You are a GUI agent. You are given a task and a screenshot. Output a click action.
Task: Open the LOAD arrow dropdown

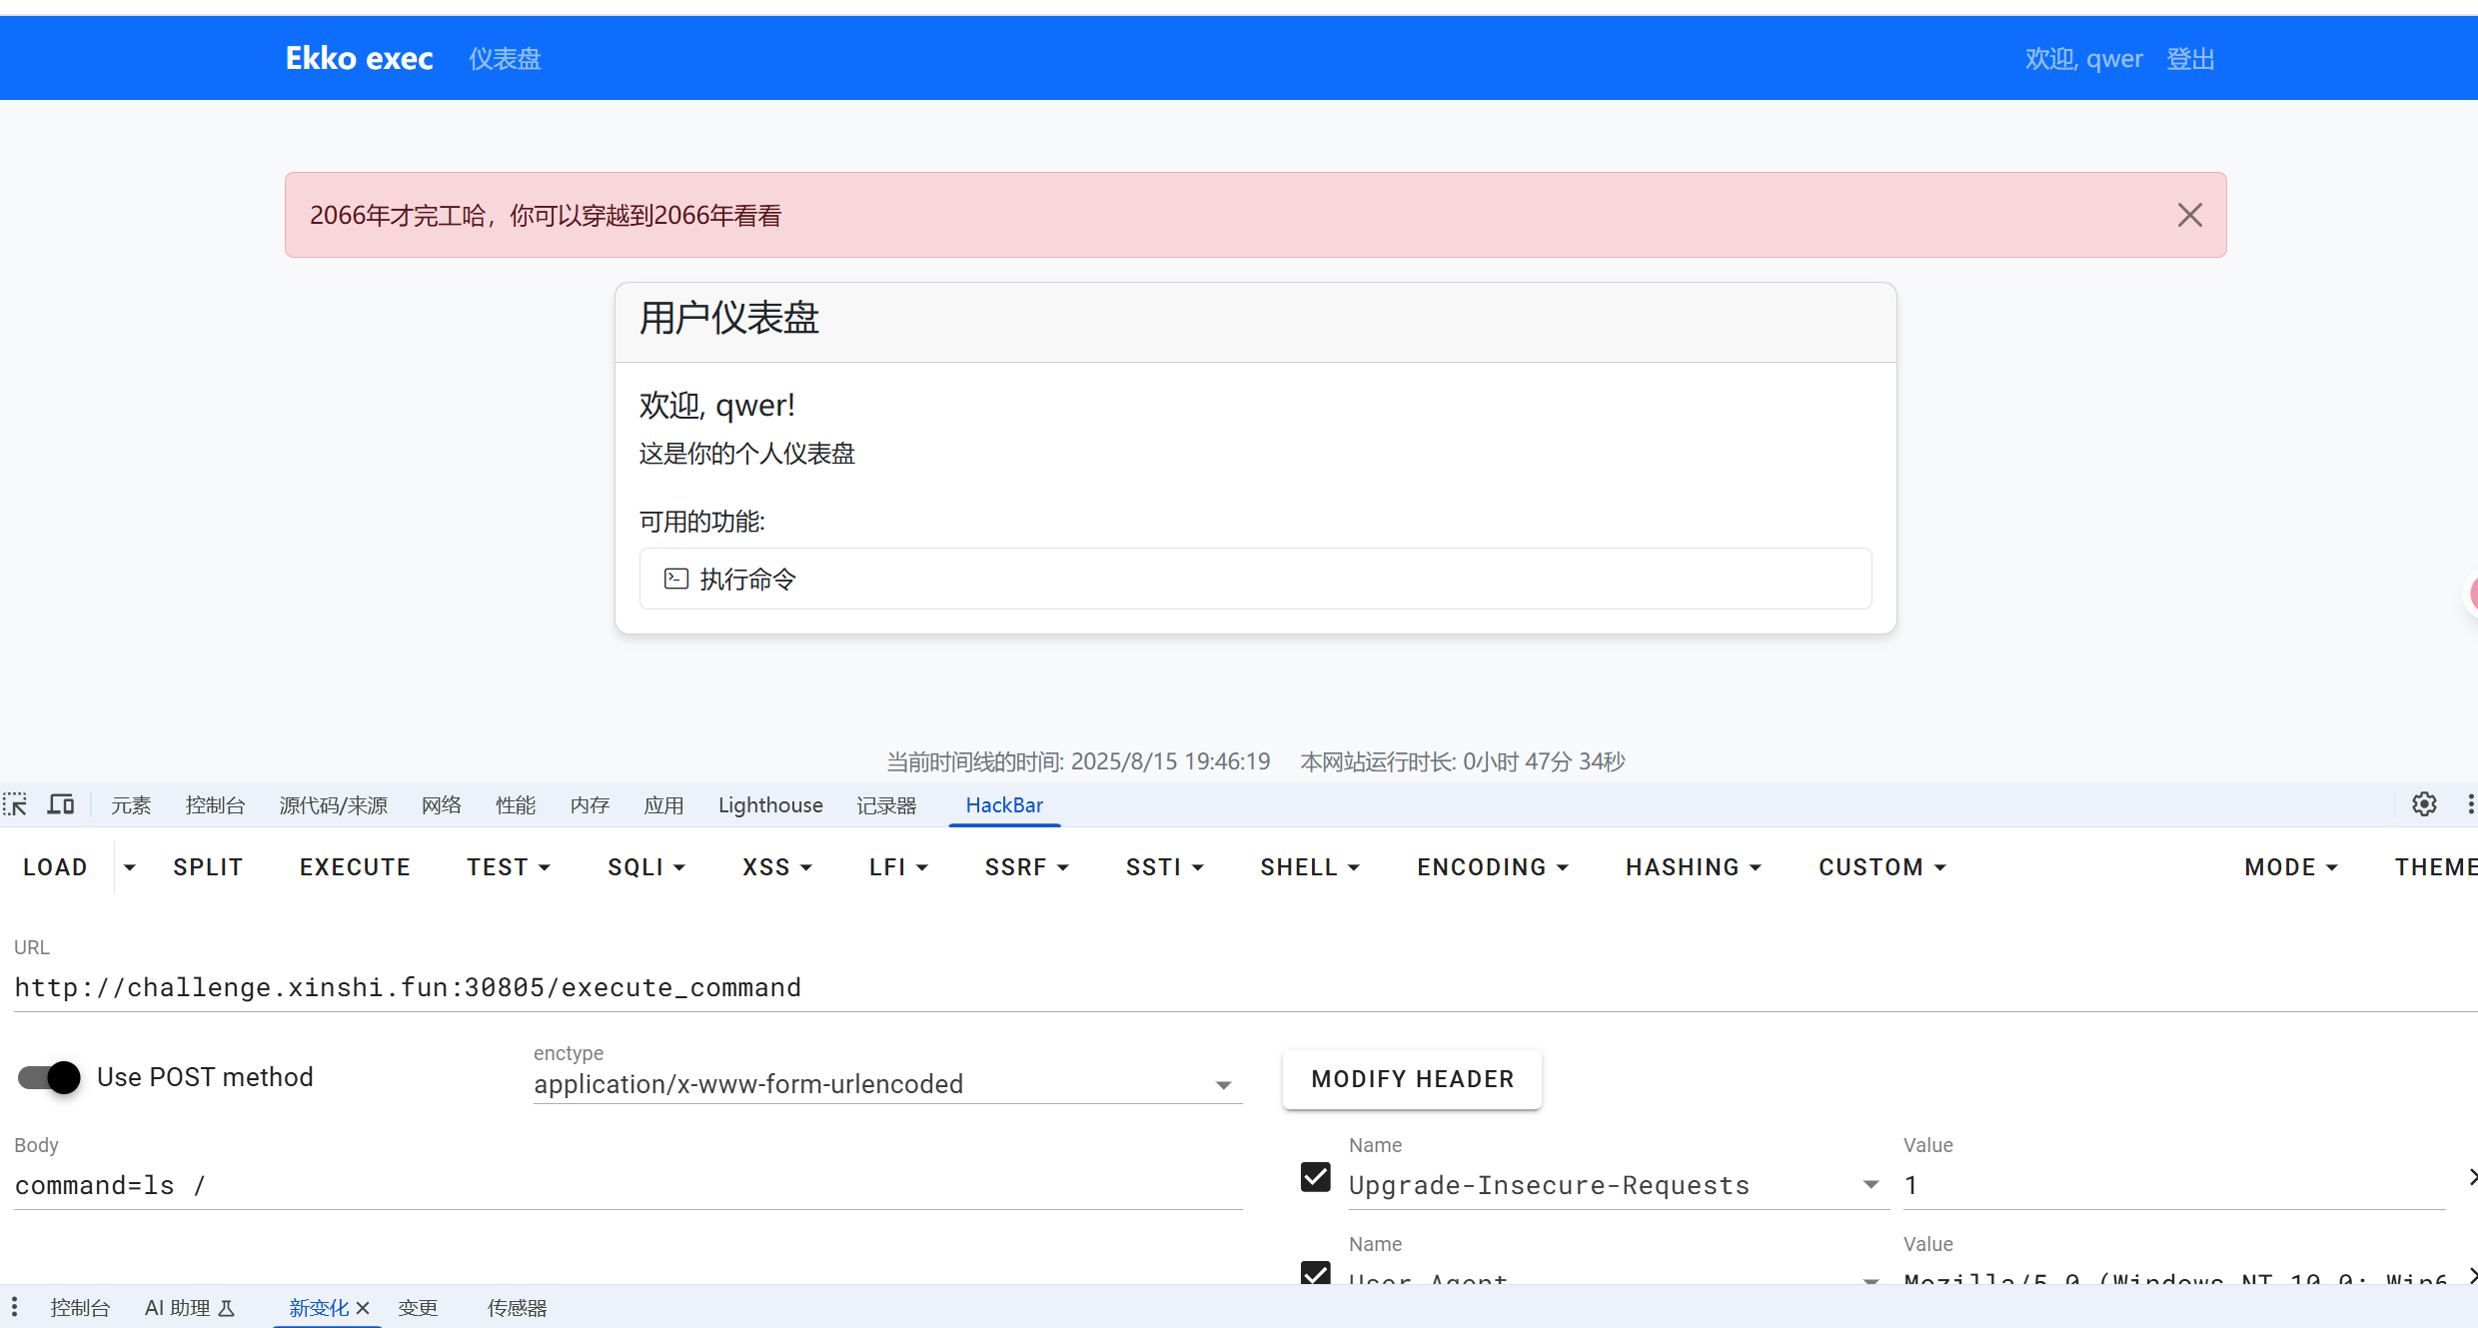pyautogui.click(x=129, y=867)
